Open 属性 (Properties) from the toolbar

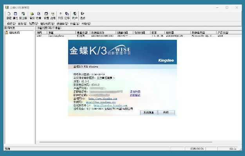click(x=15, y=15)
